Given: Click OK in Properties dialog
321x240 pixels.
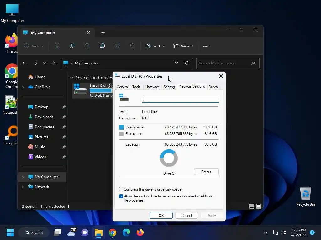Looking at the screenshot, I should point(161,216).
